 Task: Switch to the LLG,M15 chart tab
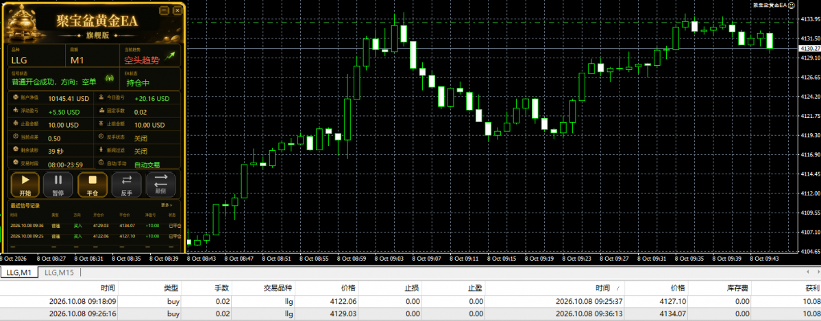58,272
